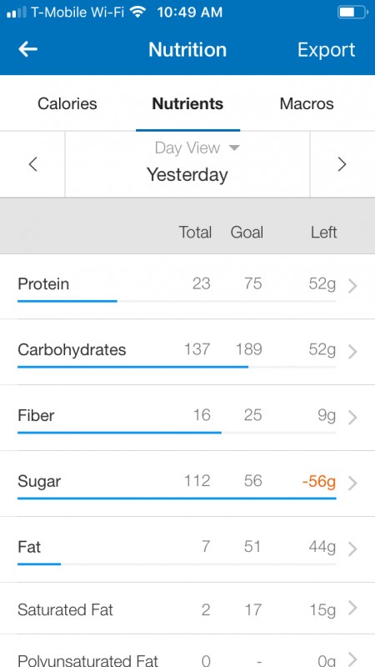The width and height of the screenshot is (375, 667).
Task: Tap the battery status icon
Action: tap(352, 12)
